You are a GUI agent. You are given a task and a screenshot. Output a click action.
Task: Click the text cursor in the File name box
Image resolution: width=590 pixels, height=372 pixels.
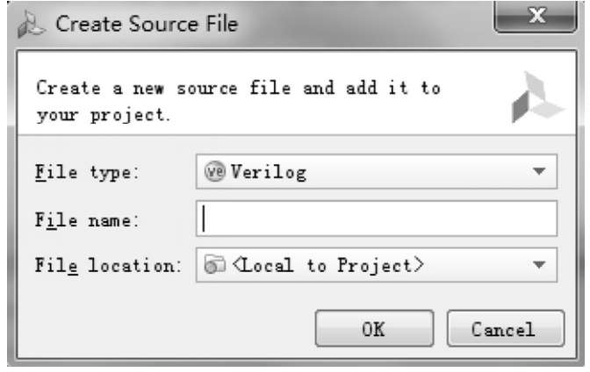204,218
